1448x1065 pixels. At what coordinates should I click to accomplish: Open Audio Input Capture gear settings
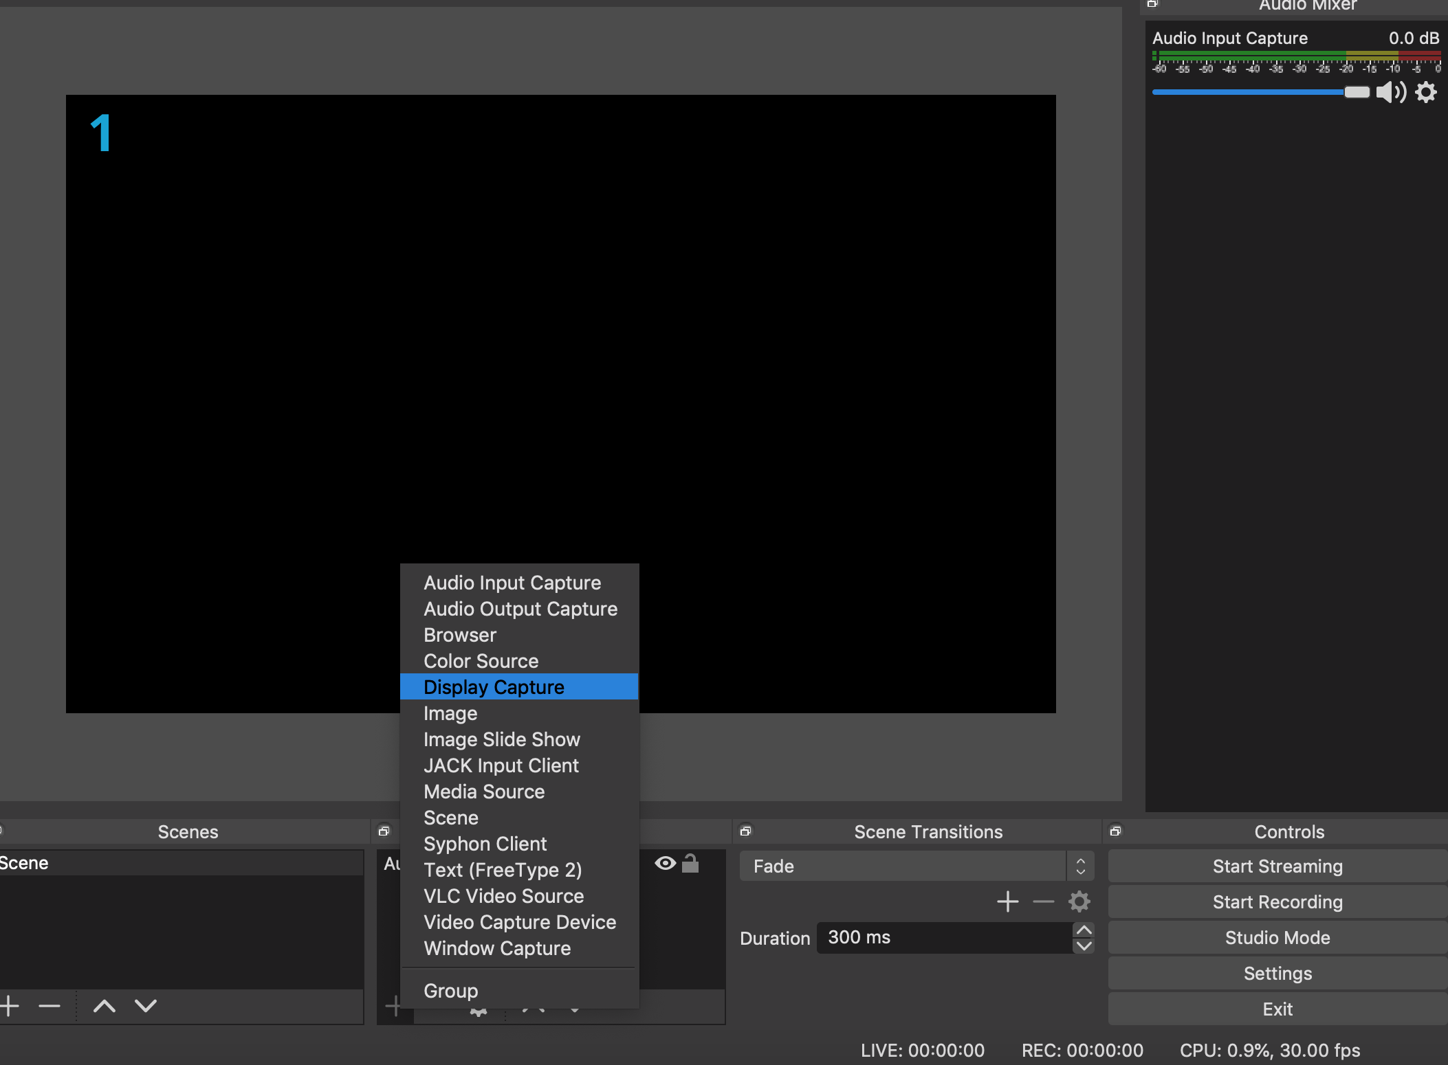(1426, 92)
